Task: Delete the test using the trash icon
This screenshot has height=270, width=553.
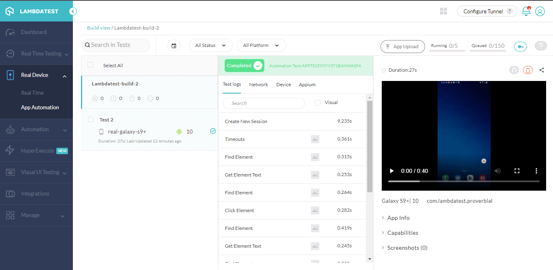Action: coord(527,70)
